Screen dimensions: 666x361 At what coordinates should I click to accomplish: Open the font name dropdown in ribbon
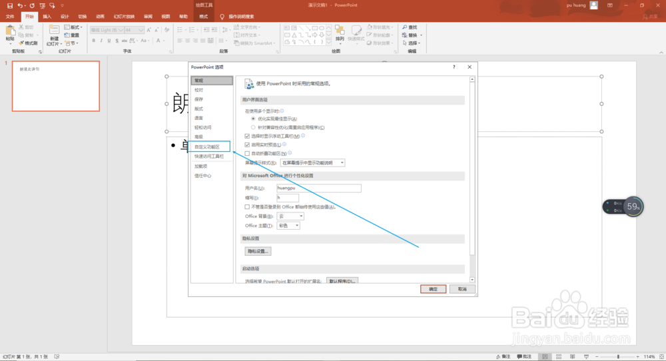click(x=121, y=30)
